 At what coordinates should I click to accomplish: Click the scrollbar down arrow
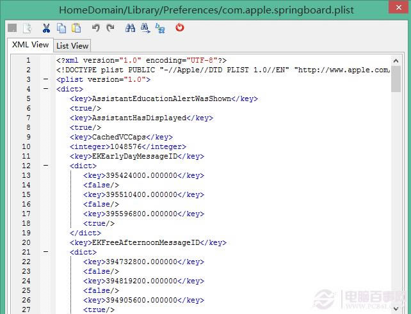click(x=396, y=308)
